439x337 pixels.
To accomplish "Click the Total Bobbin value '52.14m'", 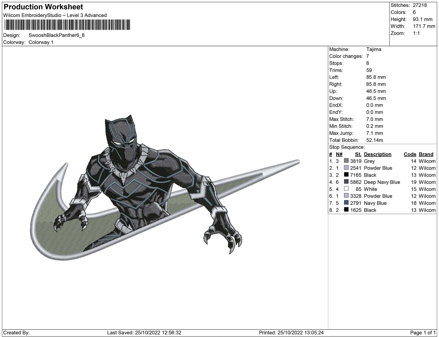I will (375, 140).
